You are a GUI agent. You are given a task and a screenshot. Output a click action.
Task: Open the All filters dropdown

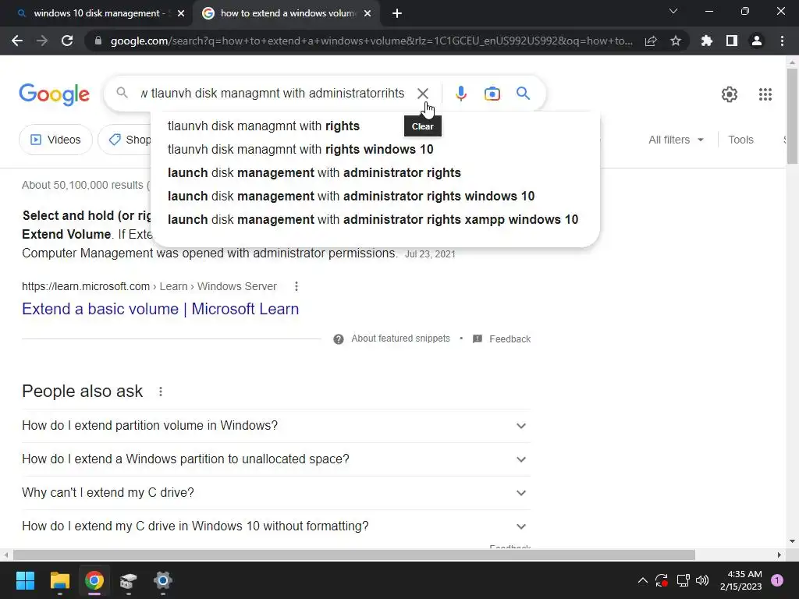[676, 140]
